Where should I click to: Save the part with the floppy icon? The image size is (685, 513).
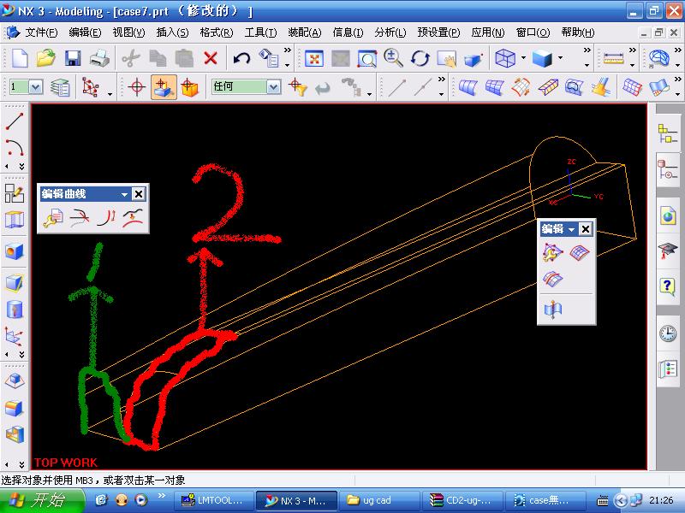point(73,58)
